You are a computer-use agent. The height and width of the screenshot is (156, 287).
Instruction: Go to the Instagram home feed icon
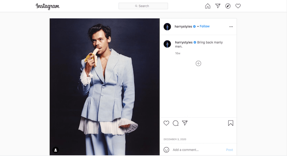(208, 6)
